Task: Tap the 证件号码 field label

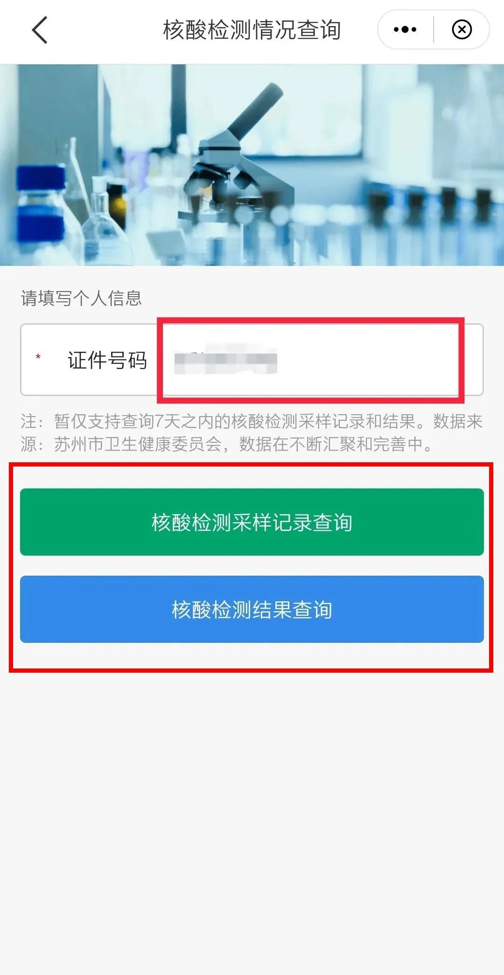Action: [x=107, y=360]
